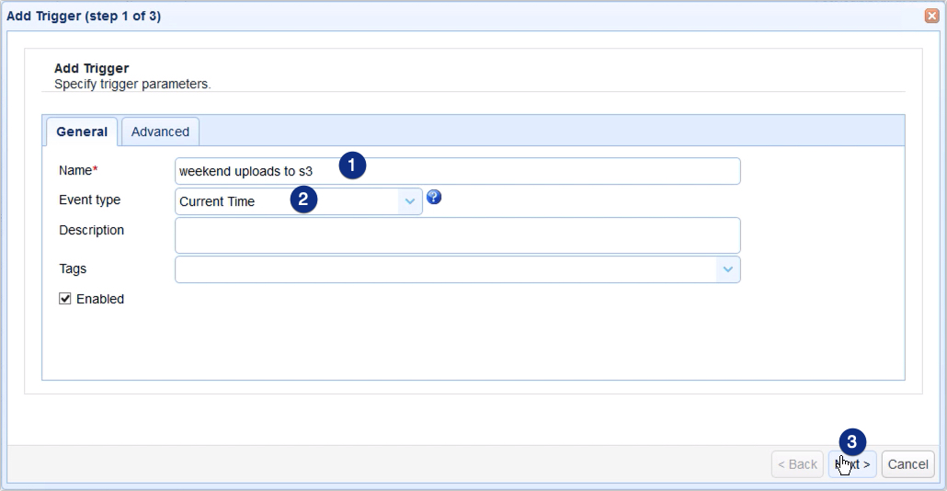Click into the Description text box
Viewport: 947px width, 491px height.
point(457,235)
